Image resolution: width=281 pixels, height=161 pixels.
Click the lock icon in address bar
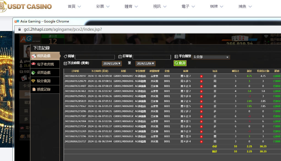click(x=20, y=29)
